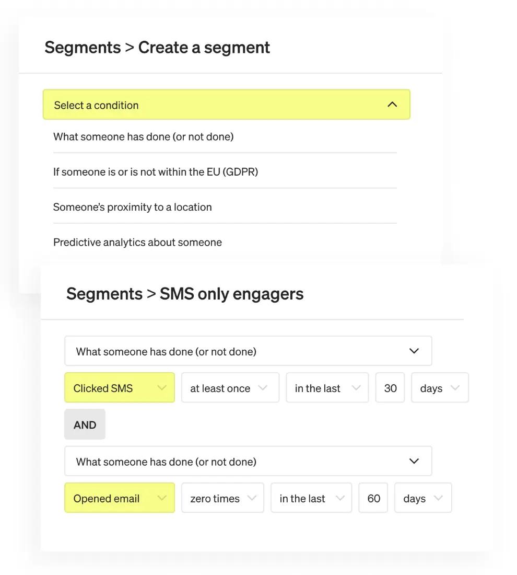
Task: Open the 'in the last' dropdown beside Opened email
Action: (312, 498)
